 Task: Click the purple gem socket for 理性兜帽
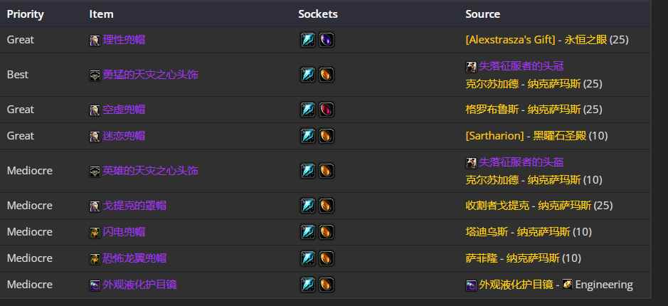point(327,40)
